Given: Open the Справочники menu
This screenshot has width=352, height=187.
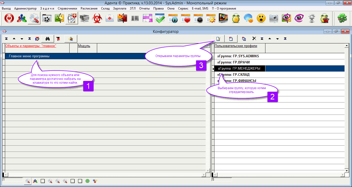Looking at the screenshot, I should (67, 8).
